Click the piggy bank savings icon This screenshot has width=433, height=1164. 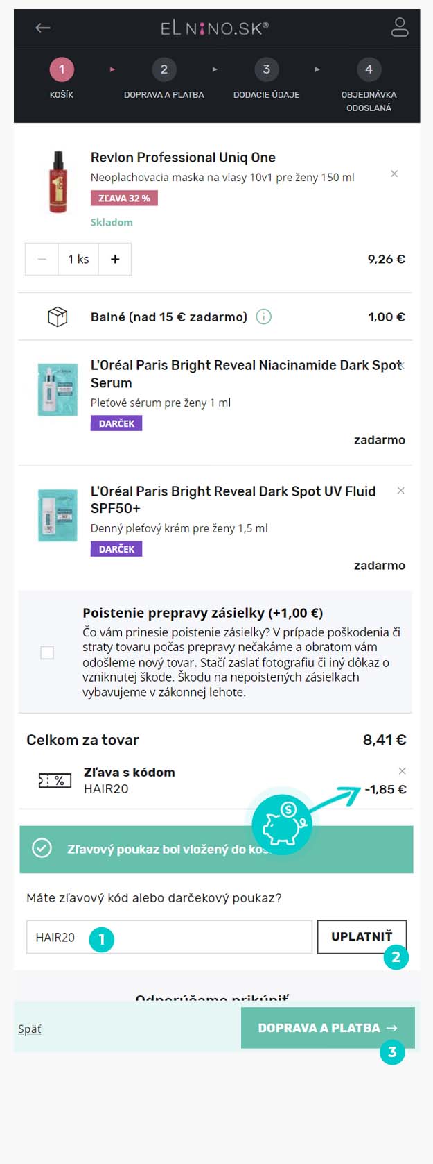click(282, 825)
